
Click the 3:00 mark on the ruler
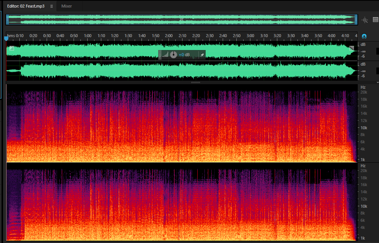(250, 36)
